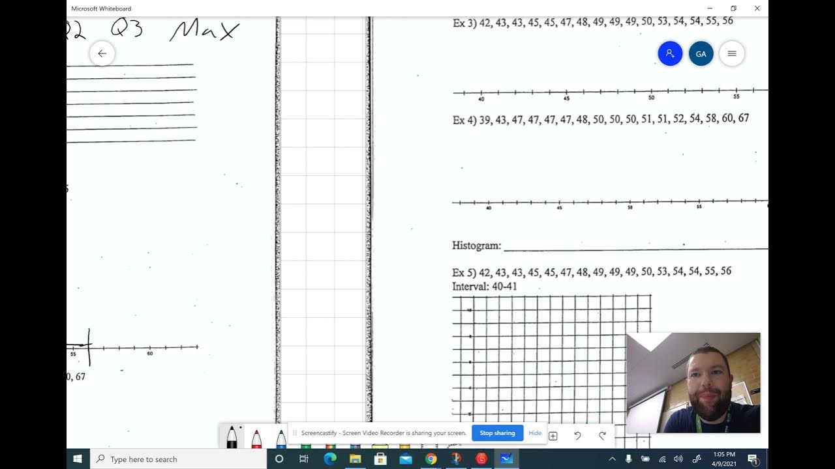Select the red pen tool
This screenshot has width=835, height=469.
coord(256,438)
